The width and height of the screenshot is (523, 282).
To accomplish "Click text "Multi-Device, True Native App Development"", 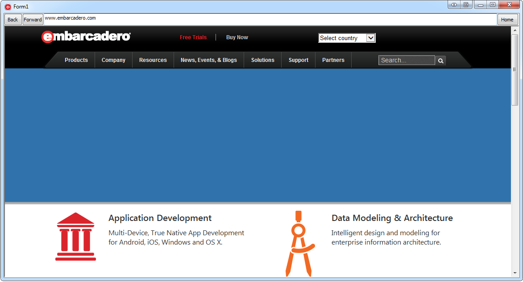I will [x=176, y=233].
